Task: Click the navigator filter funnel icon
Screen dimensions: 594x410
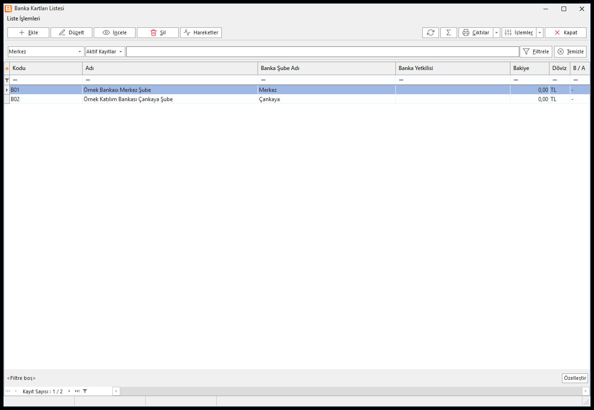Action: (x=85, y=391)
